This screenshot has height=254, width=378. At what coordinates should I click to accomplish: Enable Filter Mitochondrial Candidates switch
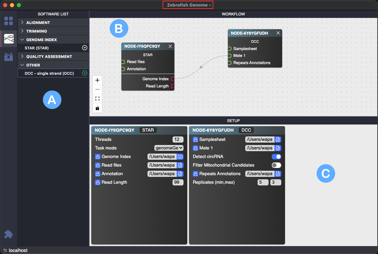276,165
